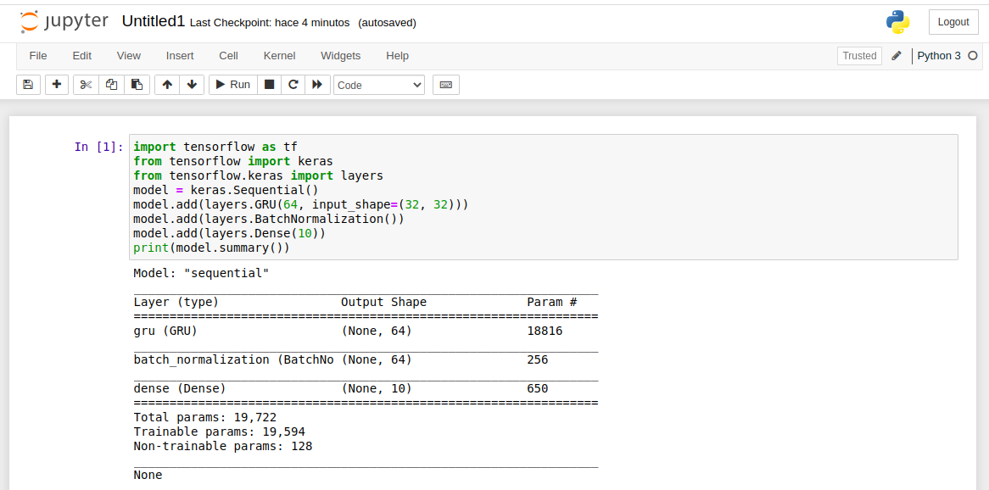
Task: Click inside the code cell editor
Action: tap(543, 197)
